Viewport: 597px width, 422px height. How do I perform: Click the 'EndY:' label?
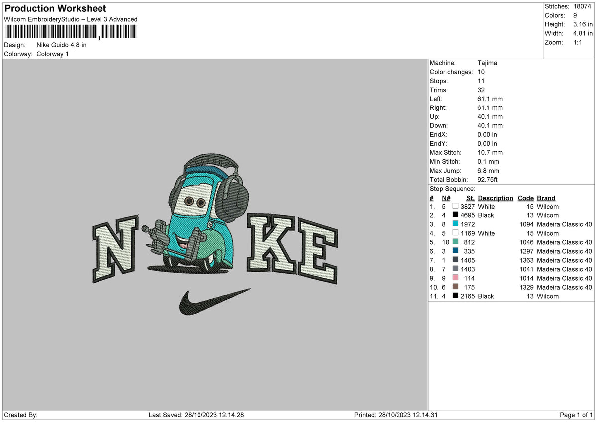439,143
